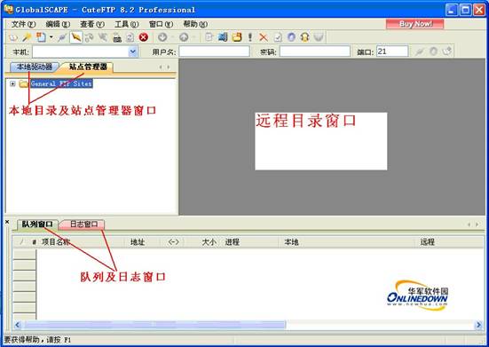
Task: Expand the General FTP Sites tree node
Action: pyautogui.click(x=12, y=83)
